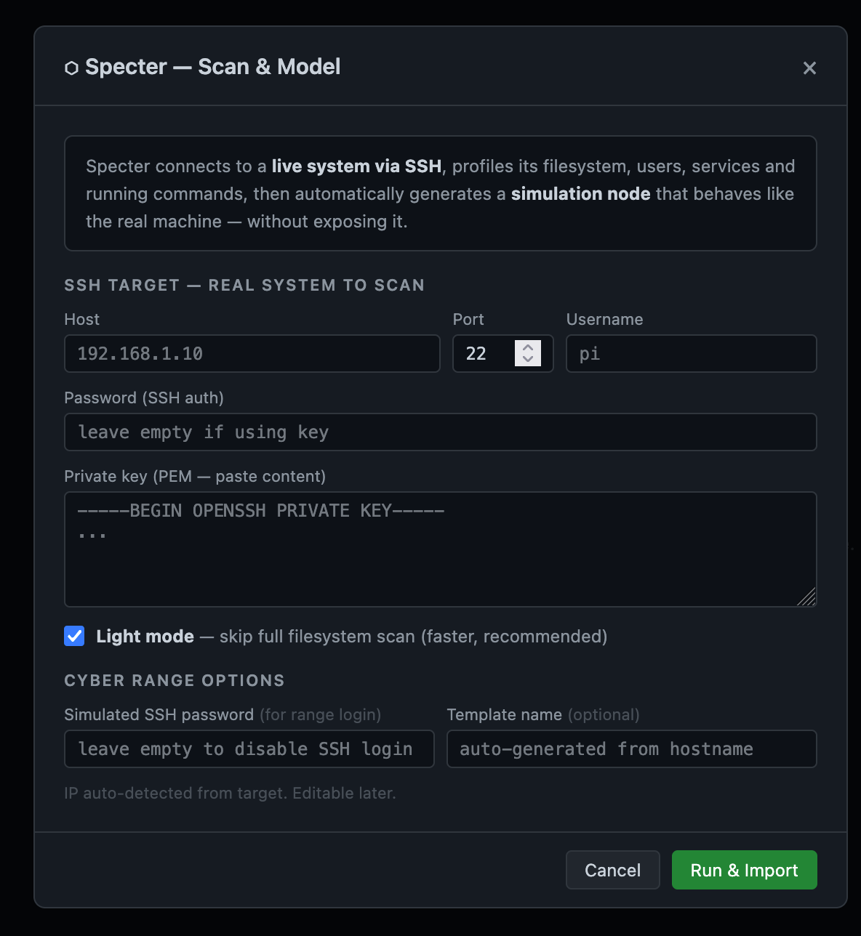Disable Light mode filesystem scan skip
Image resolution: width=861 pixels, height=936 pixels.
[73, 636]
